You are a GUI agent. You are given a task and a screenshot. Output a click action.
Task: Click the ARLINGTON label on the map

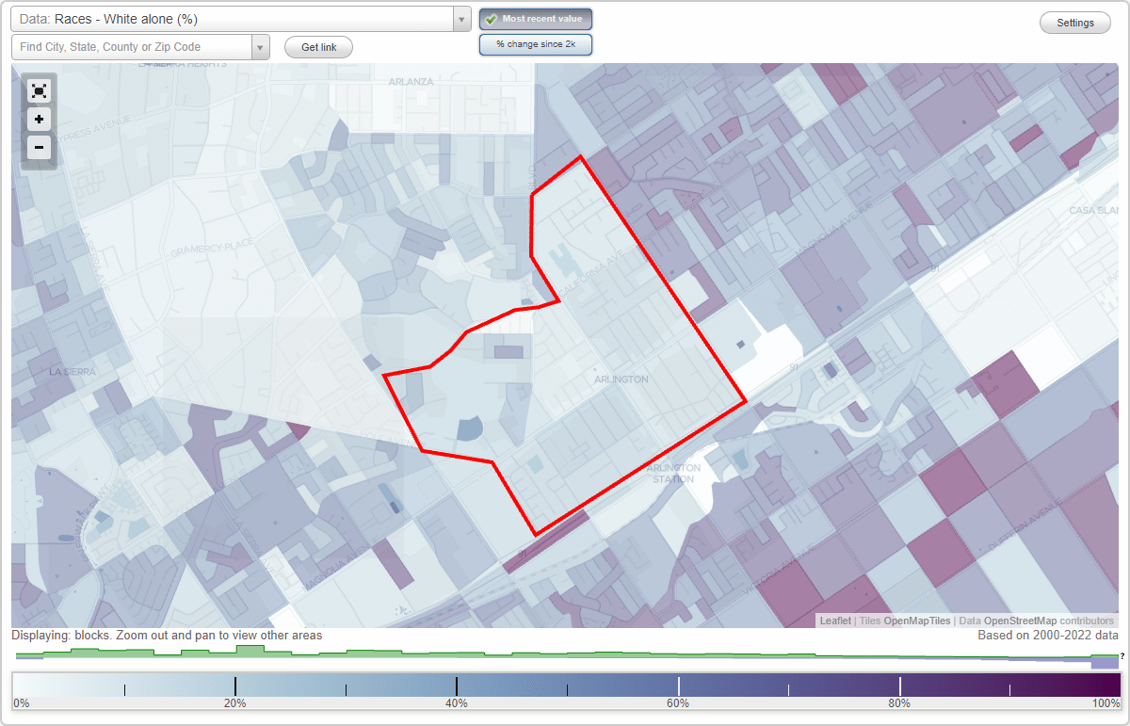[x=621, y=379]
